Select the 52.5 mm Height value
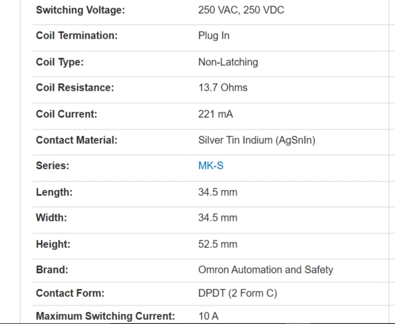Viewport: 395px width, 324px height. (218, 244)
